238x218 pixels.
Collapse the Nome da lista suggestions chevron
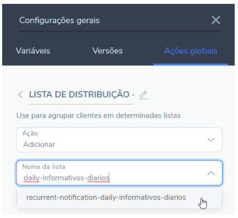211,173
